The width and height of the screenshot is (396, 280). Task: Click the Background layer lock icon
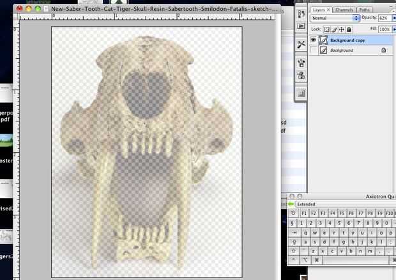point(384,50)
